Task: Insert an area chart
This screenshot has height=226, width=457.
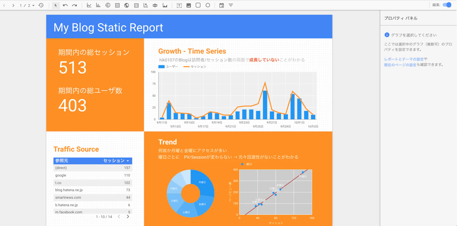Action: pyautogui.click(x=165, y=5)
